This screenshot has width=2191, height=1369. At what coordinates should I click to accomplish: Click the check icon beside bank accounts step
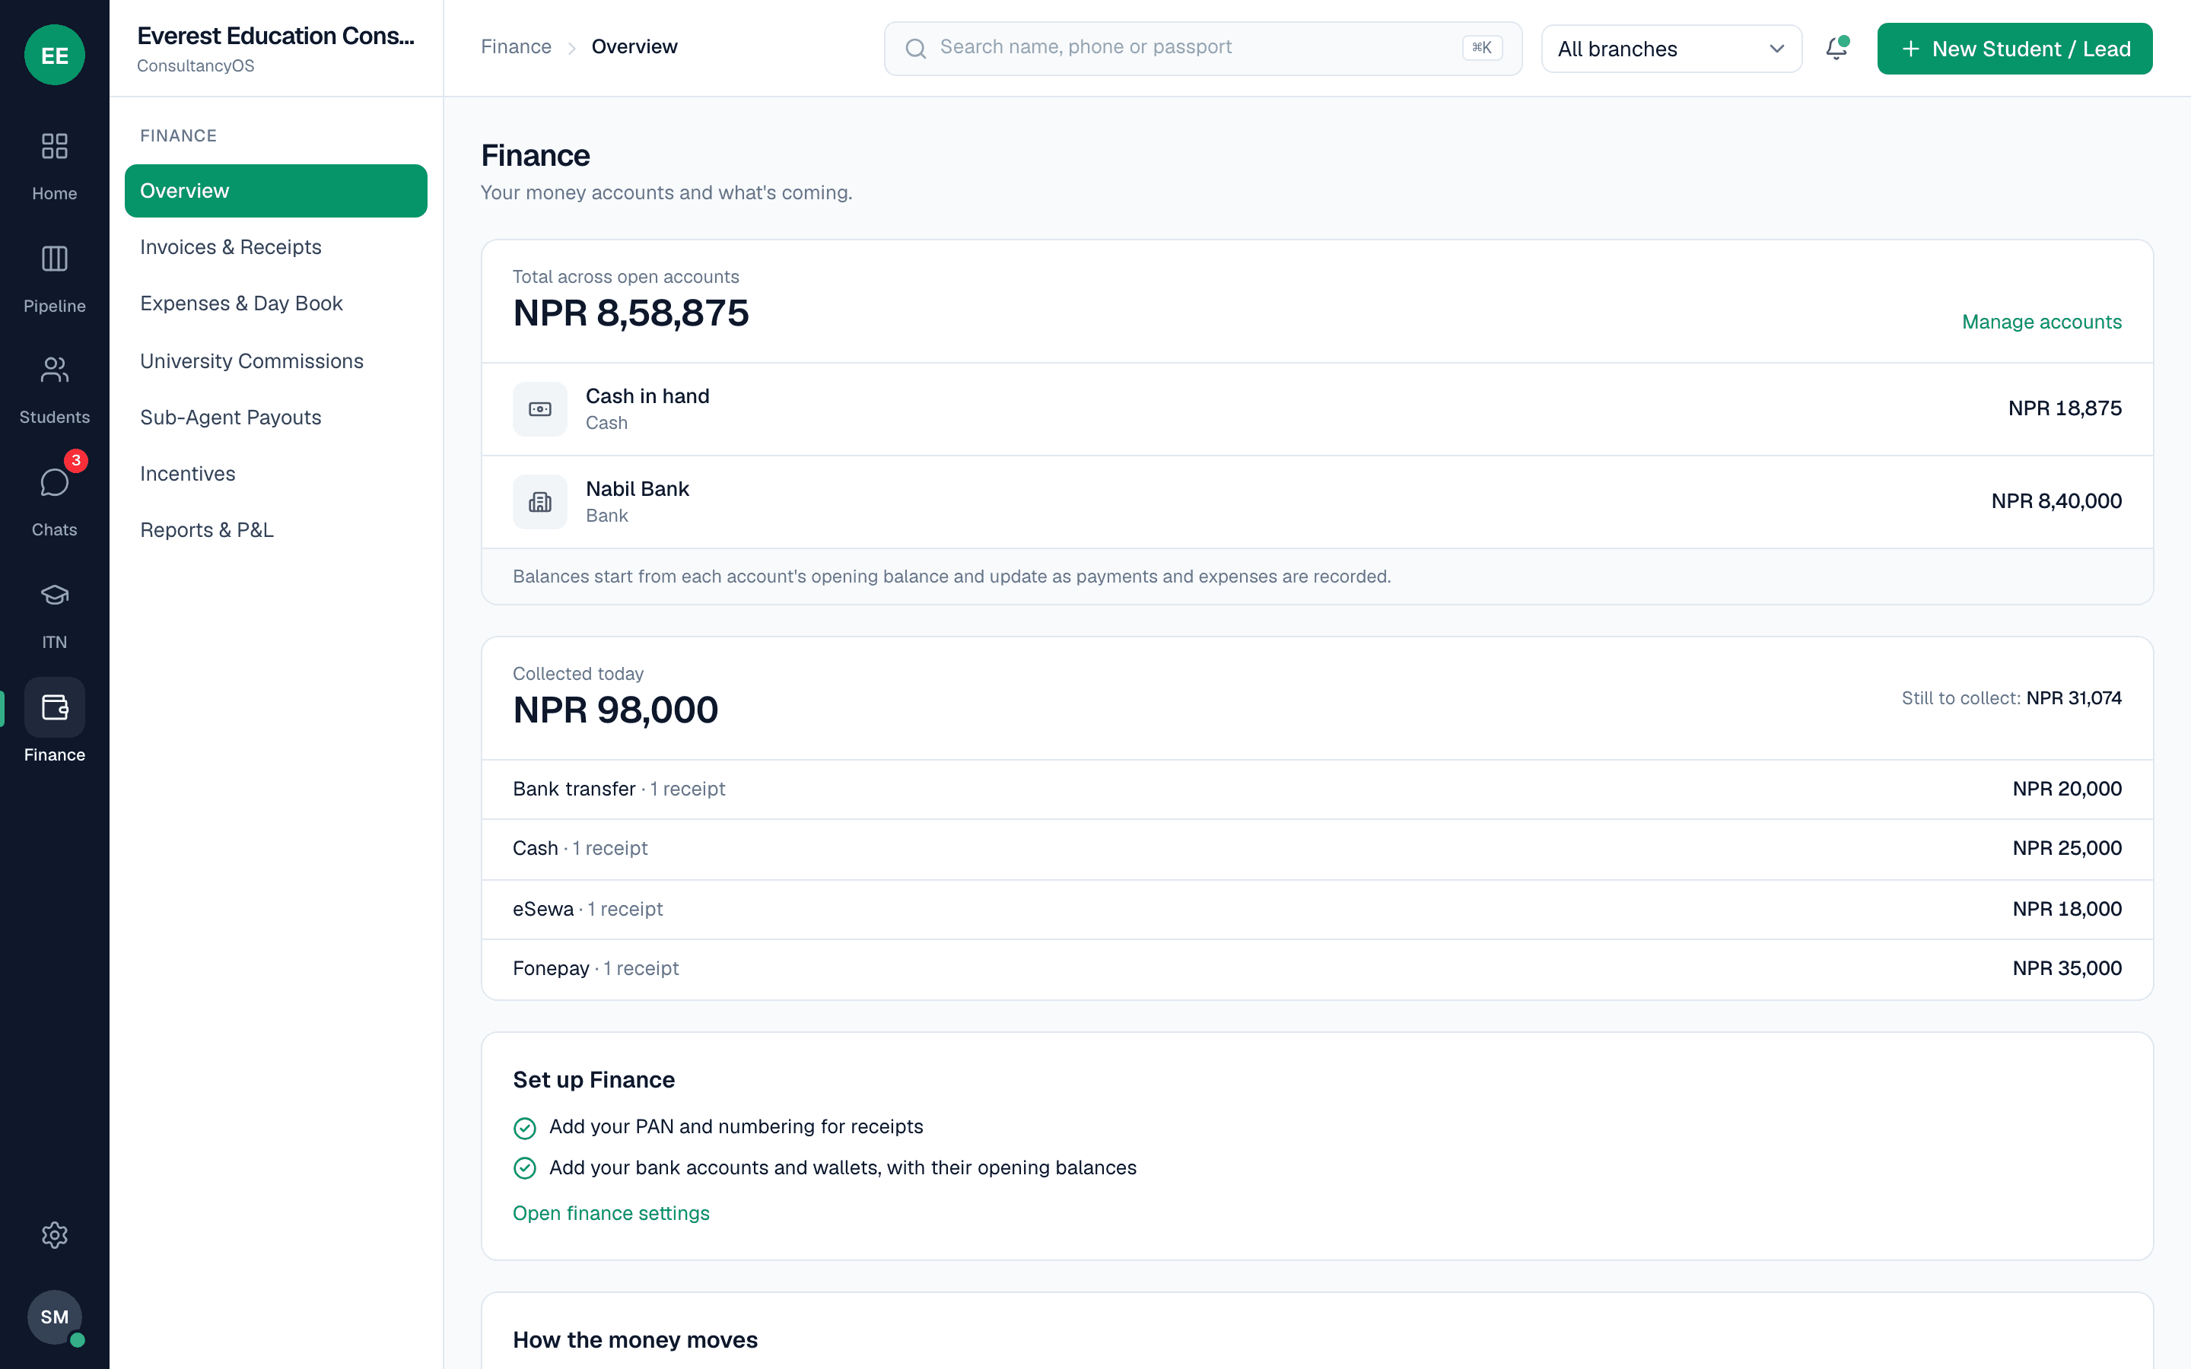click(x=524, y=1168)
